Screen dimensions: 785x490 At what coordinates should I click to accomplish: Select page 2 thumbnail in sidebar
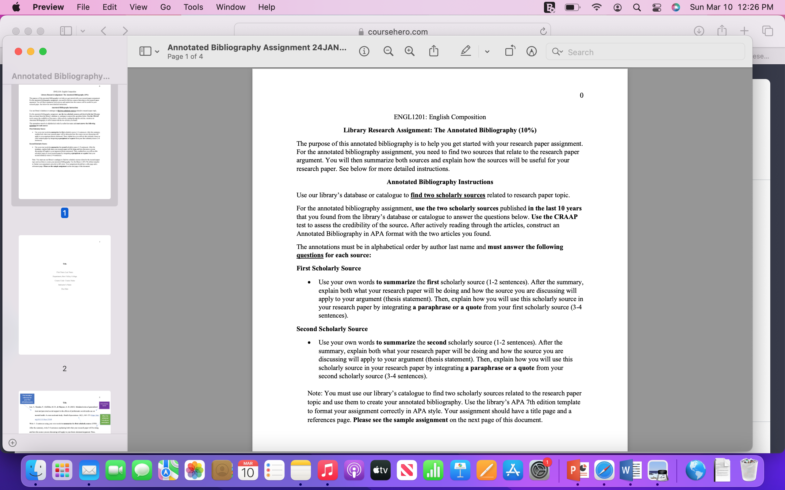[64, 294]
